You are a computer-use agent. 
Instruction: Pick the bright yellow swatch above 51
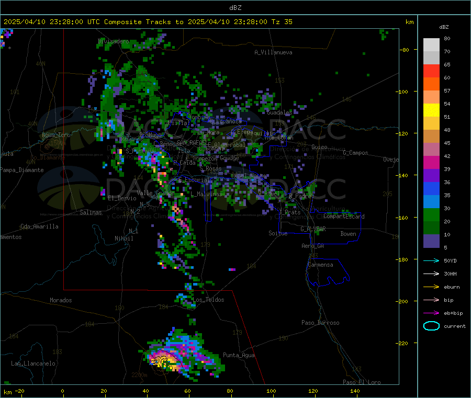coord(431,110)
